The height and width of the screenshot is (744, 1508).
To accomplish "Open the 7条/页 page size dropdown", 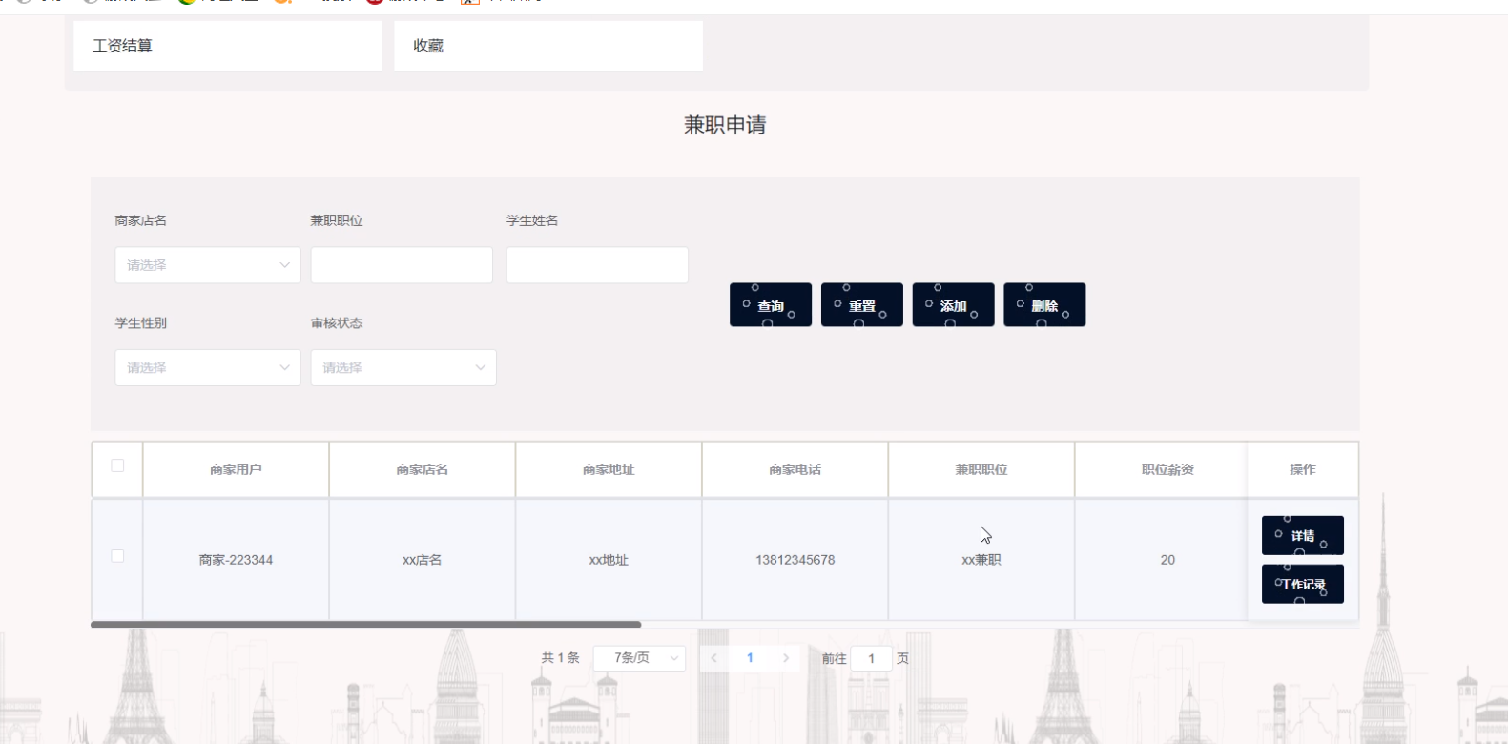I will pyautogui.click(x=639, y=658).
